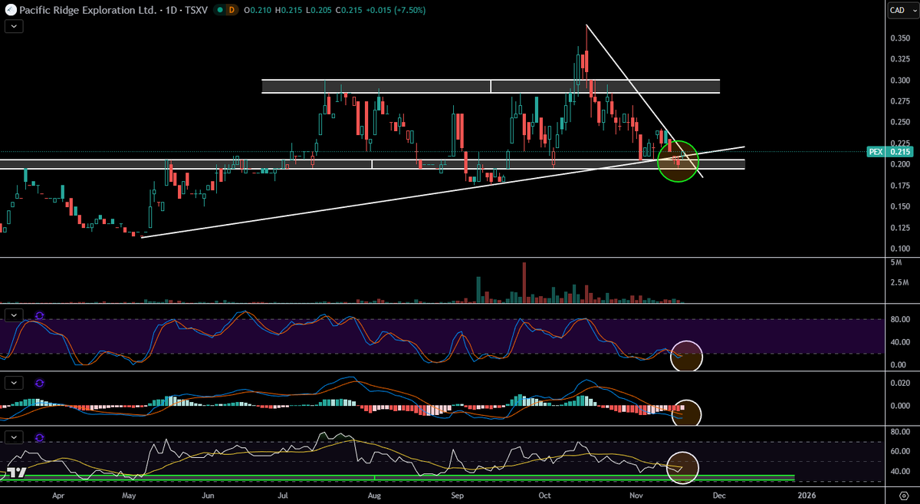Expand the MACD pane legend chevron
Screen dimensions: 920x504
tap(14, 382)
